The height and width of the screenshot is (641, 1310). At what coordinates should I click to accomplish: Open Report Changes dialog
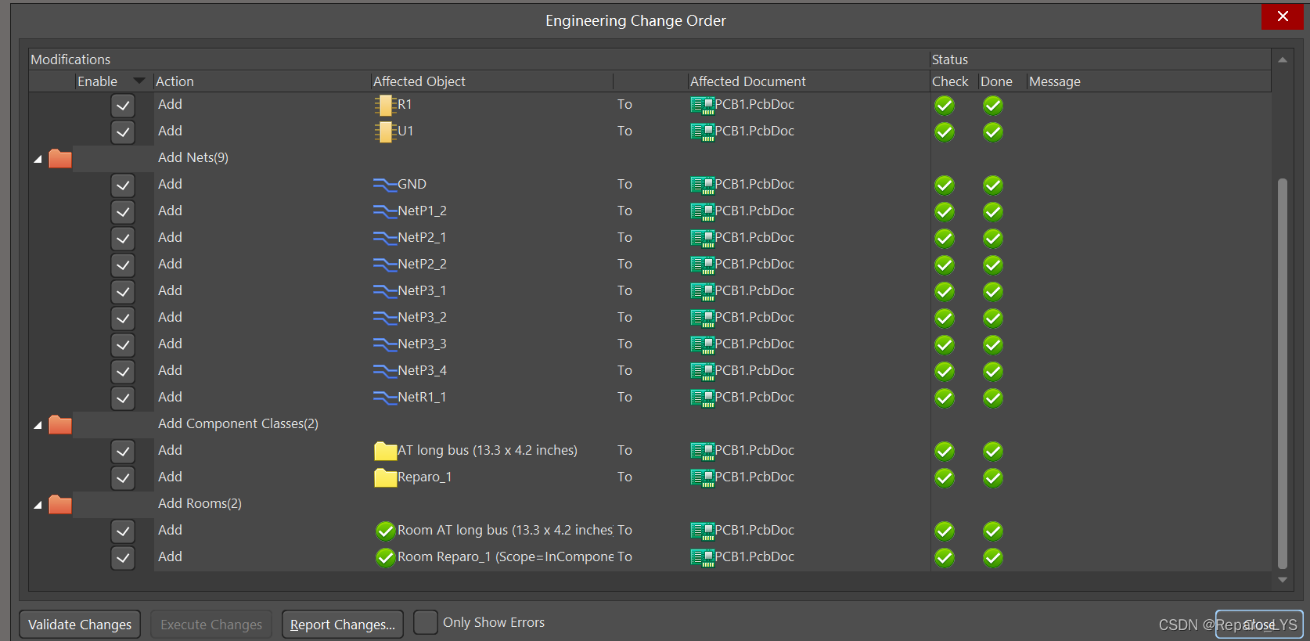342,625
